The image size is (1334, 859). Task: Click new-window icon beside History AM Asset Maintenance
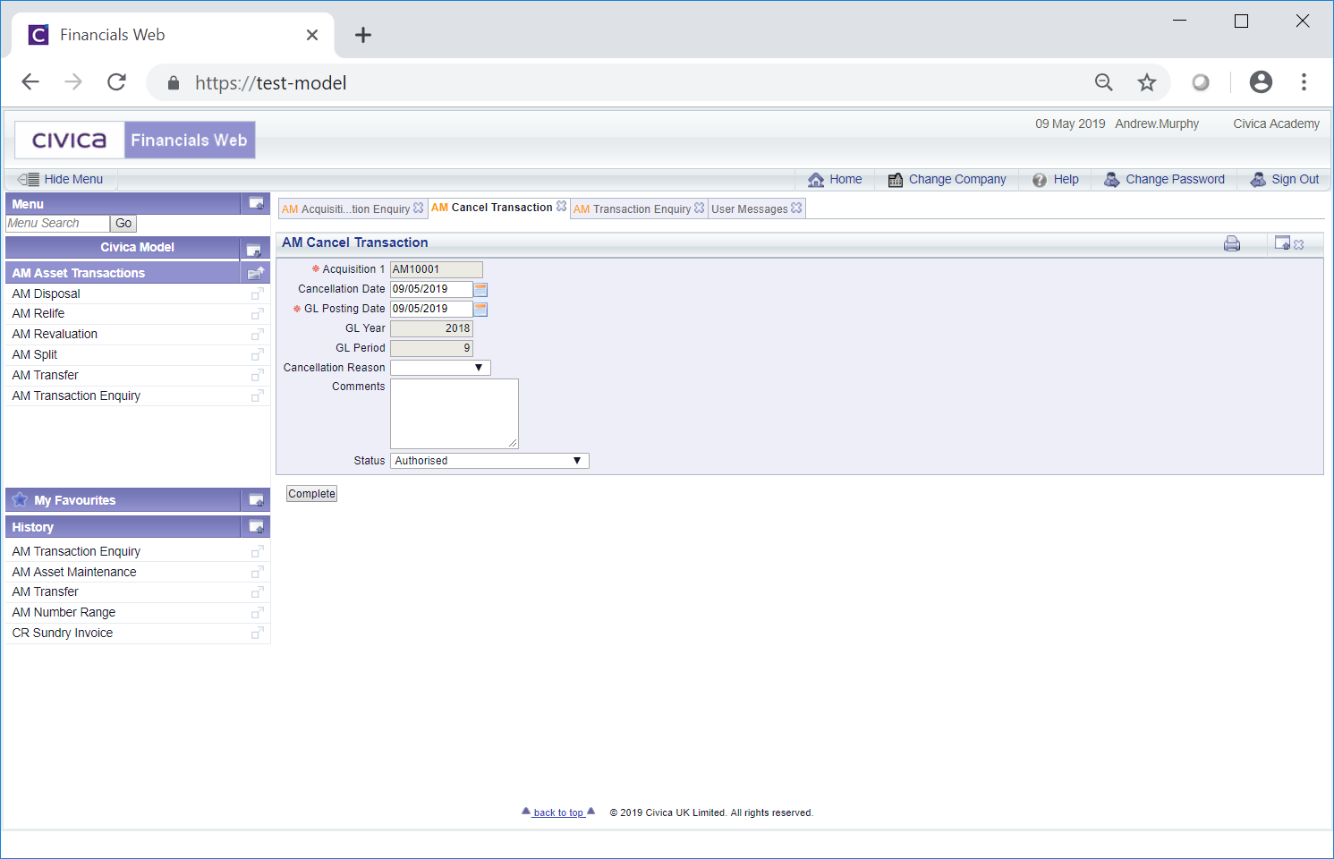[x=258, y=572]
